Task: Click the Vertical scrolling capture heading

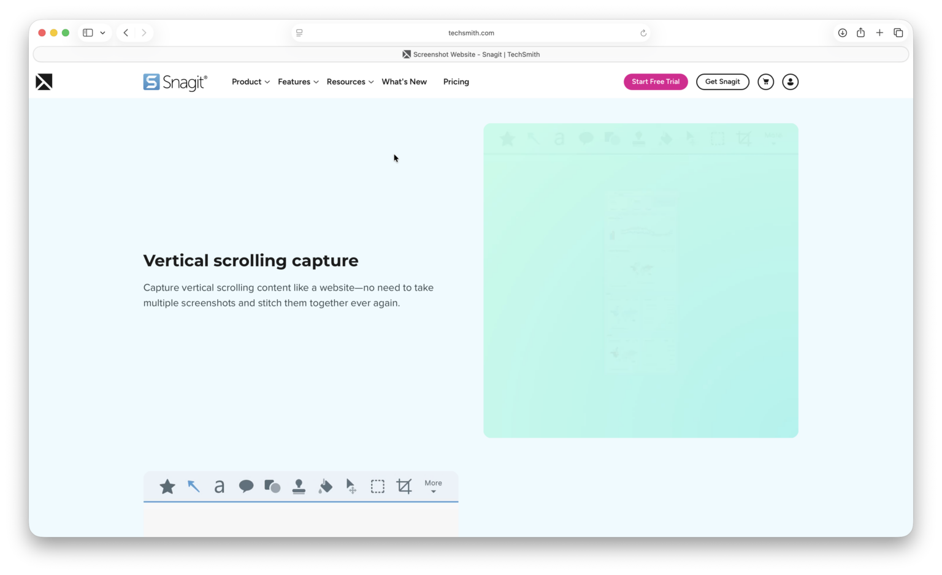Action: tap(251, 261)
